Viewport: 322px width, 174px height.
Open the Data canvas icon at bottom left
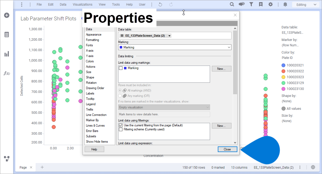click(7, 158)
